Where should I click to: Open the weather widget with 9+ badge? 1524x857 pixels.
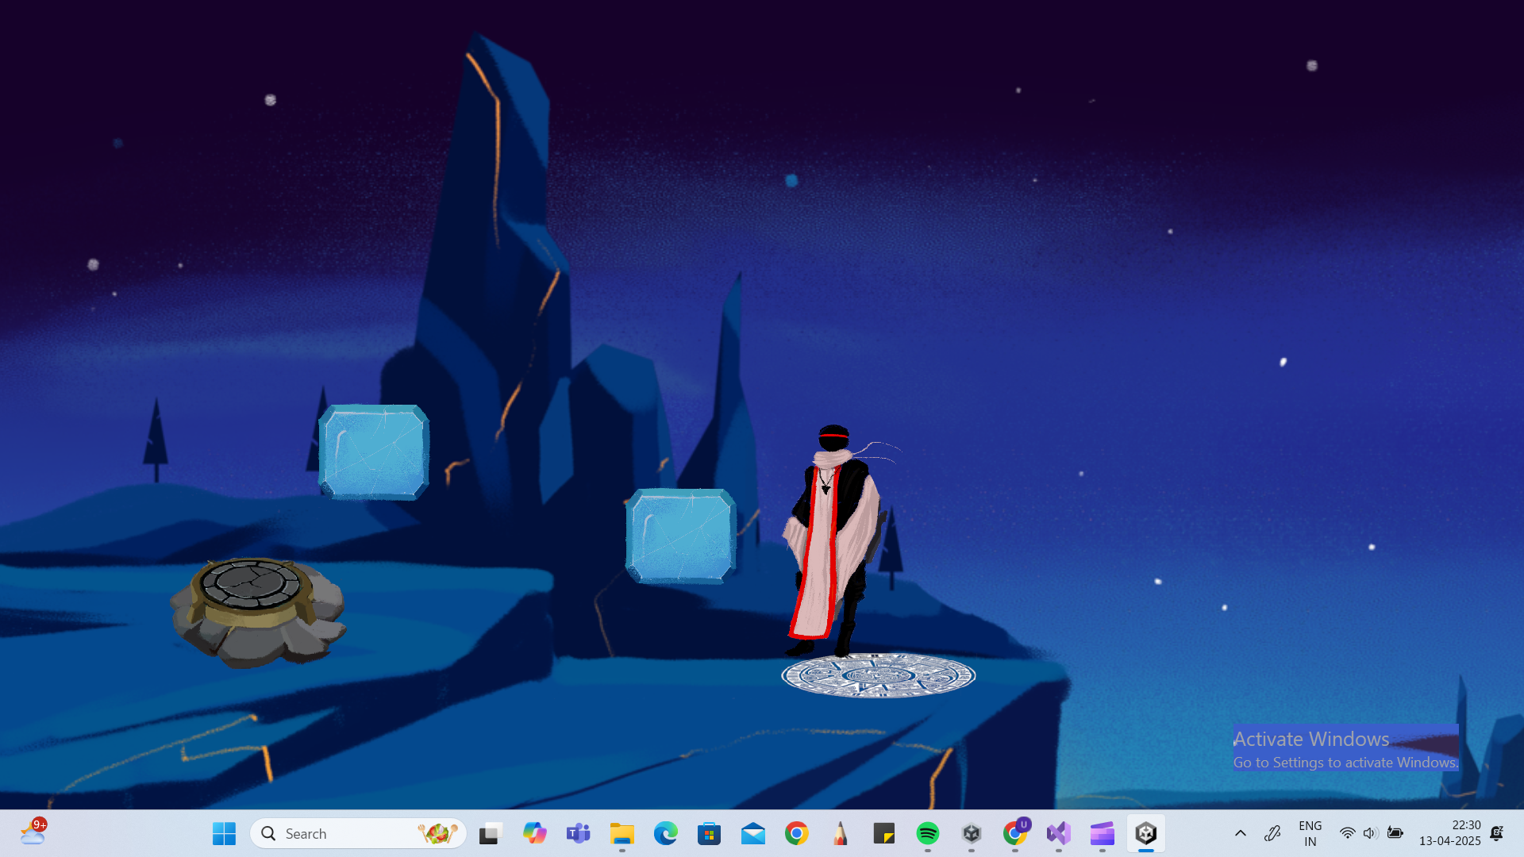click(x=33, y=832)
